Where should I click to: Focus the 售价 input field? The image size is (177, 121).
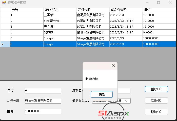(x=43, y=111)
